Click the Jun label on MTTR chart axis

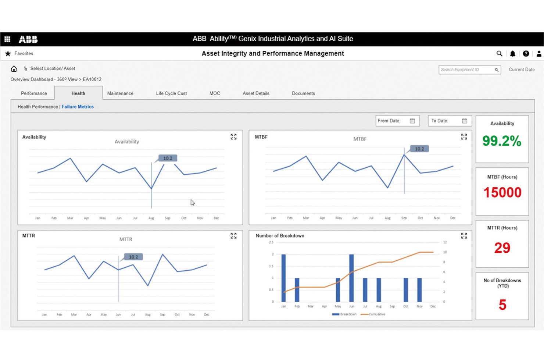tap(118, 314)
